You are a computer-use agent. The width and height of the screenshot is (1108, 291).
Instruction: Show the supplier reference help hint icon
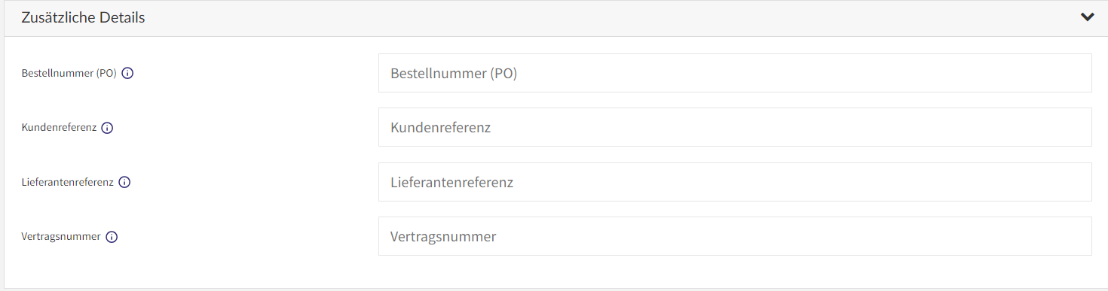(124, 182)
